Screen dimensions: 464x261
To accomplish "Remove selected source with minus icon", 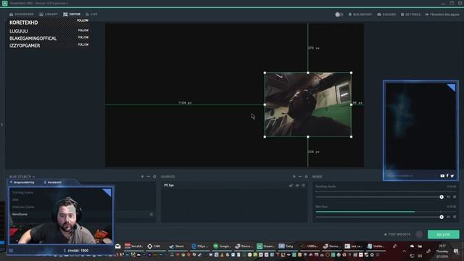I will (x=300, y=177).
